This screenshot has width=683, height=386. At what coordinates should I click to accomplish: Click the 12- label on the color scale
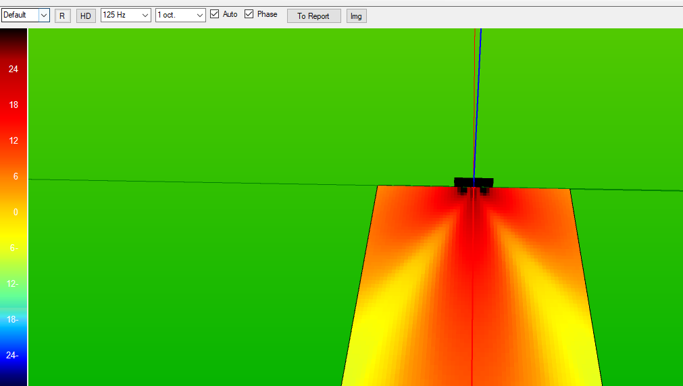pyautogui.click(x=12, y=283)
